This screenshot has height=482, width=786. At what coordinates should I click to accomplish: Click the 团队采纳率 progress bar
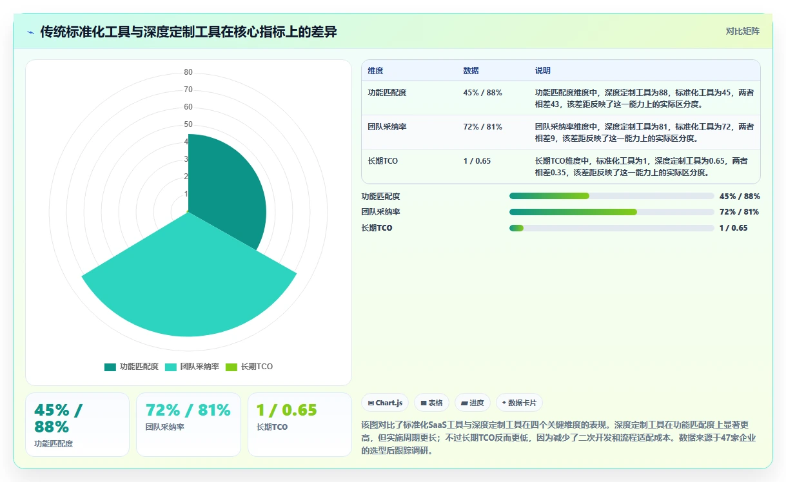point(612,212)
